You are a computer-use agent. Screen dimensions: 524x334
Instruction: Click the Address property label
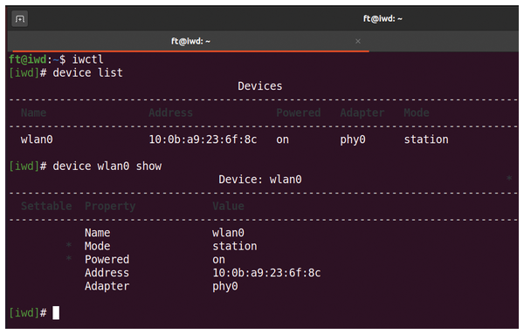coord(107,273)
